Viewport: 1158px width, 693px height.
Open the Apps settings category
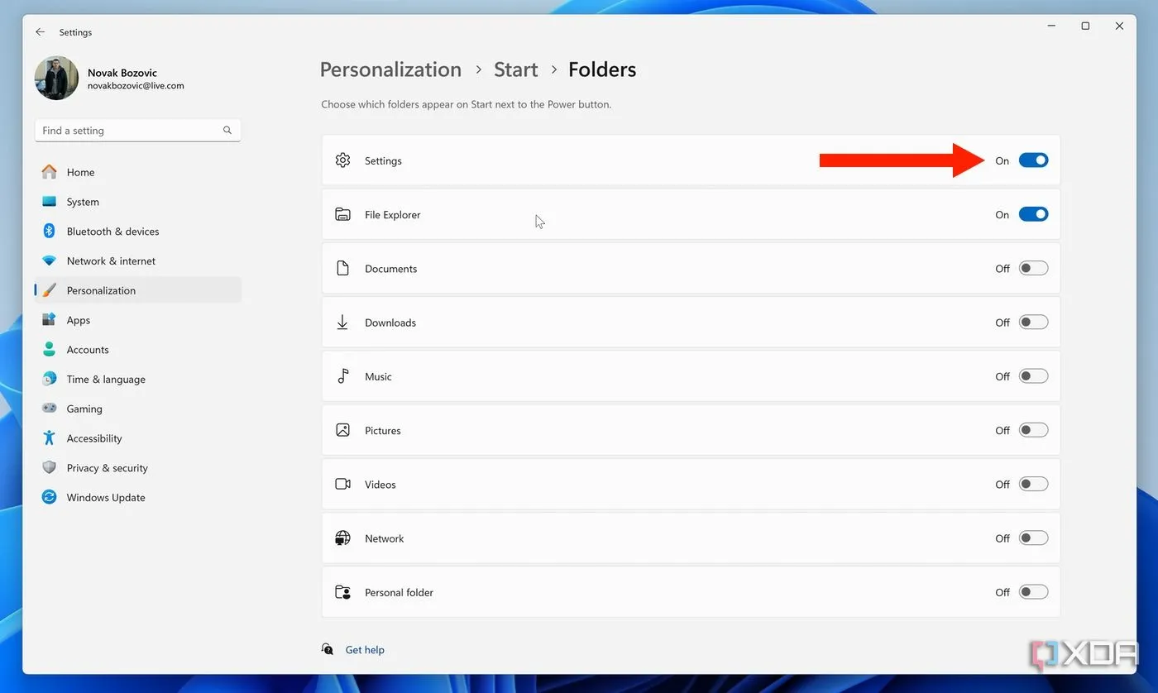click(x=138, y=320)
